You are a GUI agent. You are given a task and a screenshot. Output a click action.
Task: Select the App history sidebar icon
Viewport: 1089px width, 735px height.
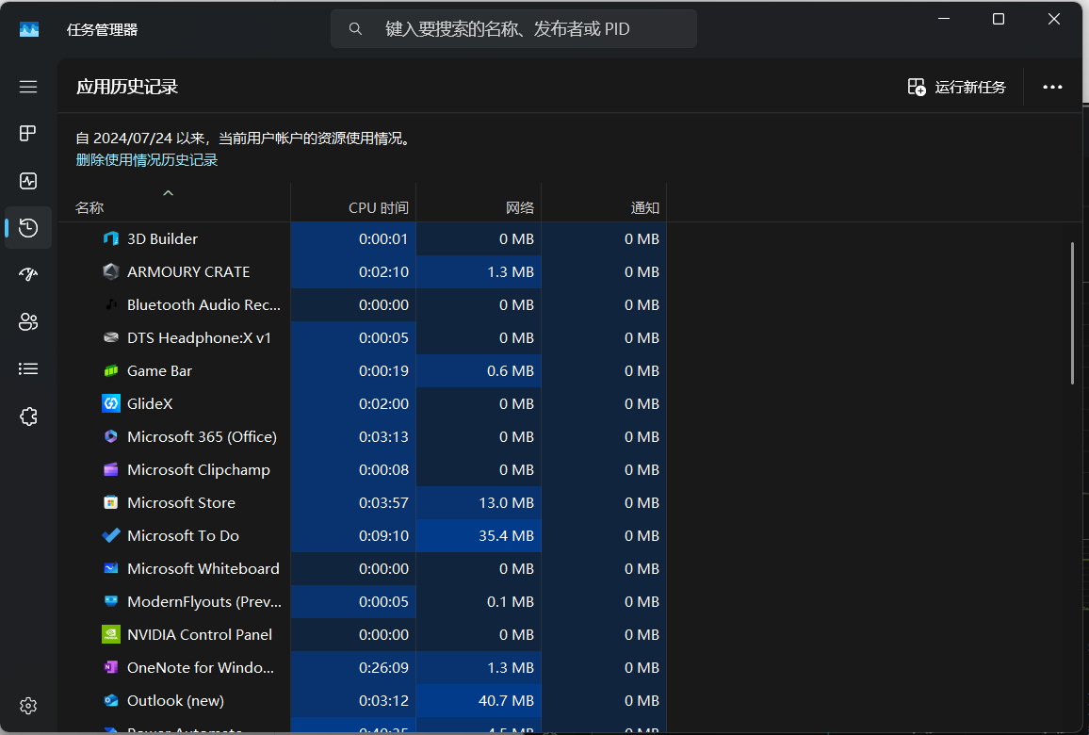28,228
